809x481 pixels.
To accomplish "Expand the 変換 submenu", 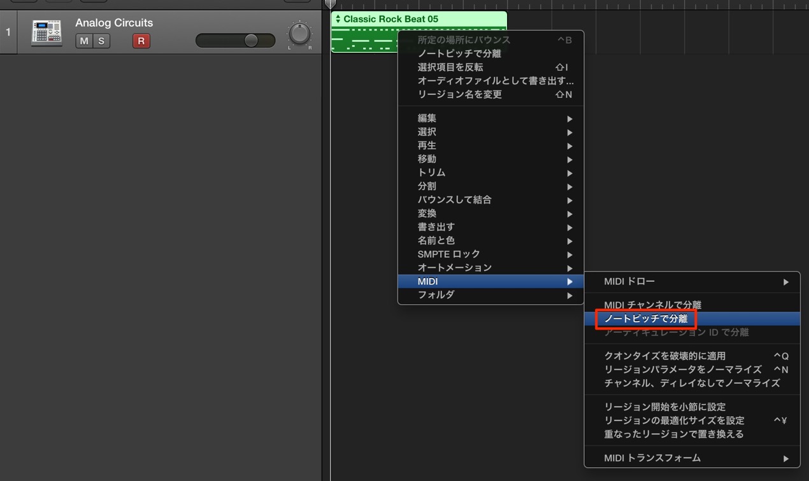I will 490,214.
